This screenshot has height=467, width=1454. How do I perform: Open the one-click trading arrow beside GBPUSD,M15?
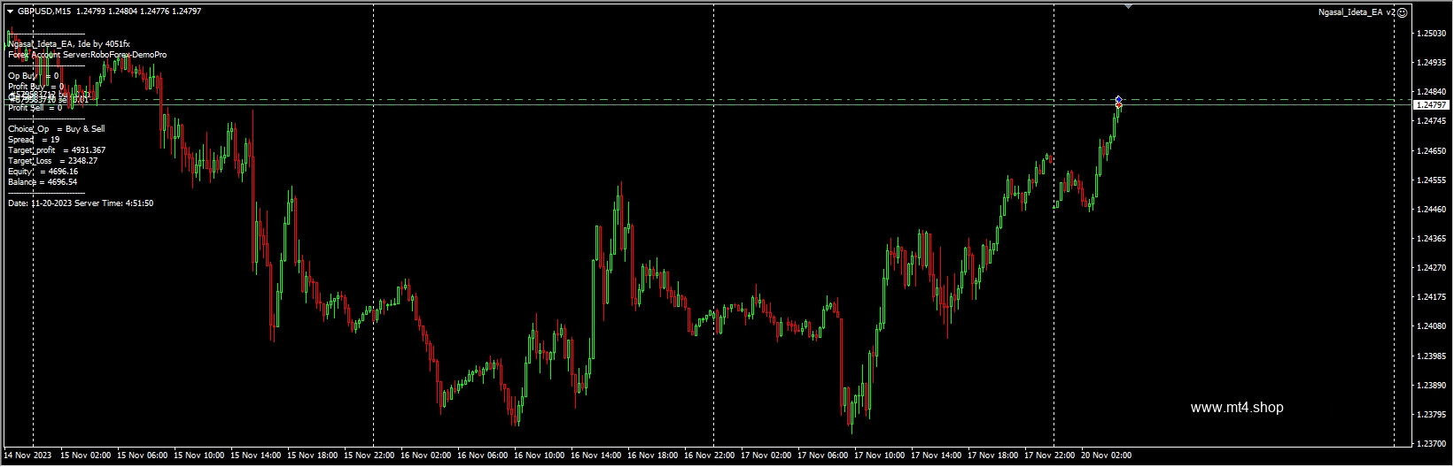tap(10, 11)
